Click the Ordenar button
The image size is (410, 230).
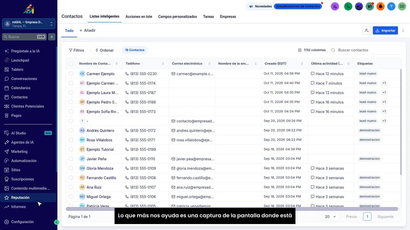tap(104, 50)
